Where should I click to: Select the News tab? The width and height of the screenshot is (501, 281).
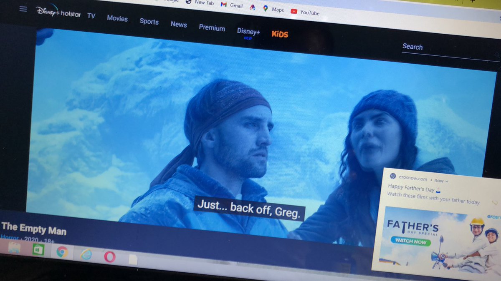[x=179, y=25]
